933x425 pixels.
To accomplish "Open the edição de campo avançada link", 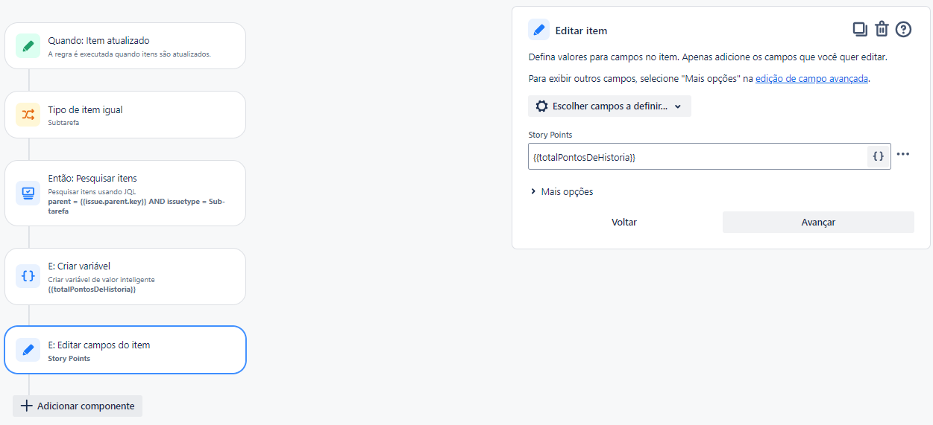I will point(811,78).
